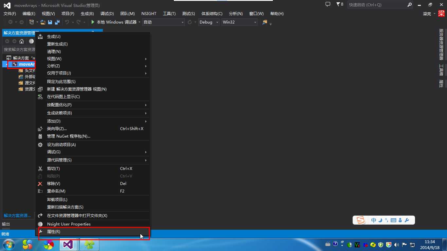447x251 pixels.
Task: Start debugging with the green play arrow
Action: (93, 22)
